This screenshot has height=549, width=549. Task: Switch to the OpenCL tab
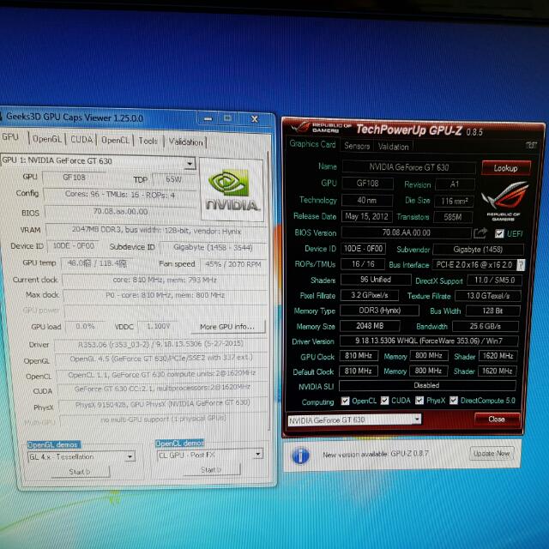(115, 140)
